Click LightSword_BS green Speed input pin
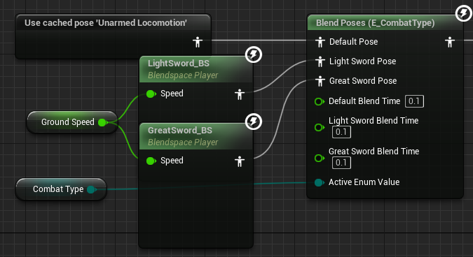This screenshot has width=473, height=257. [151, 94]
